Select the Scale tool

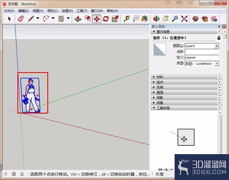pyautogui.click(x=115, y=19)
